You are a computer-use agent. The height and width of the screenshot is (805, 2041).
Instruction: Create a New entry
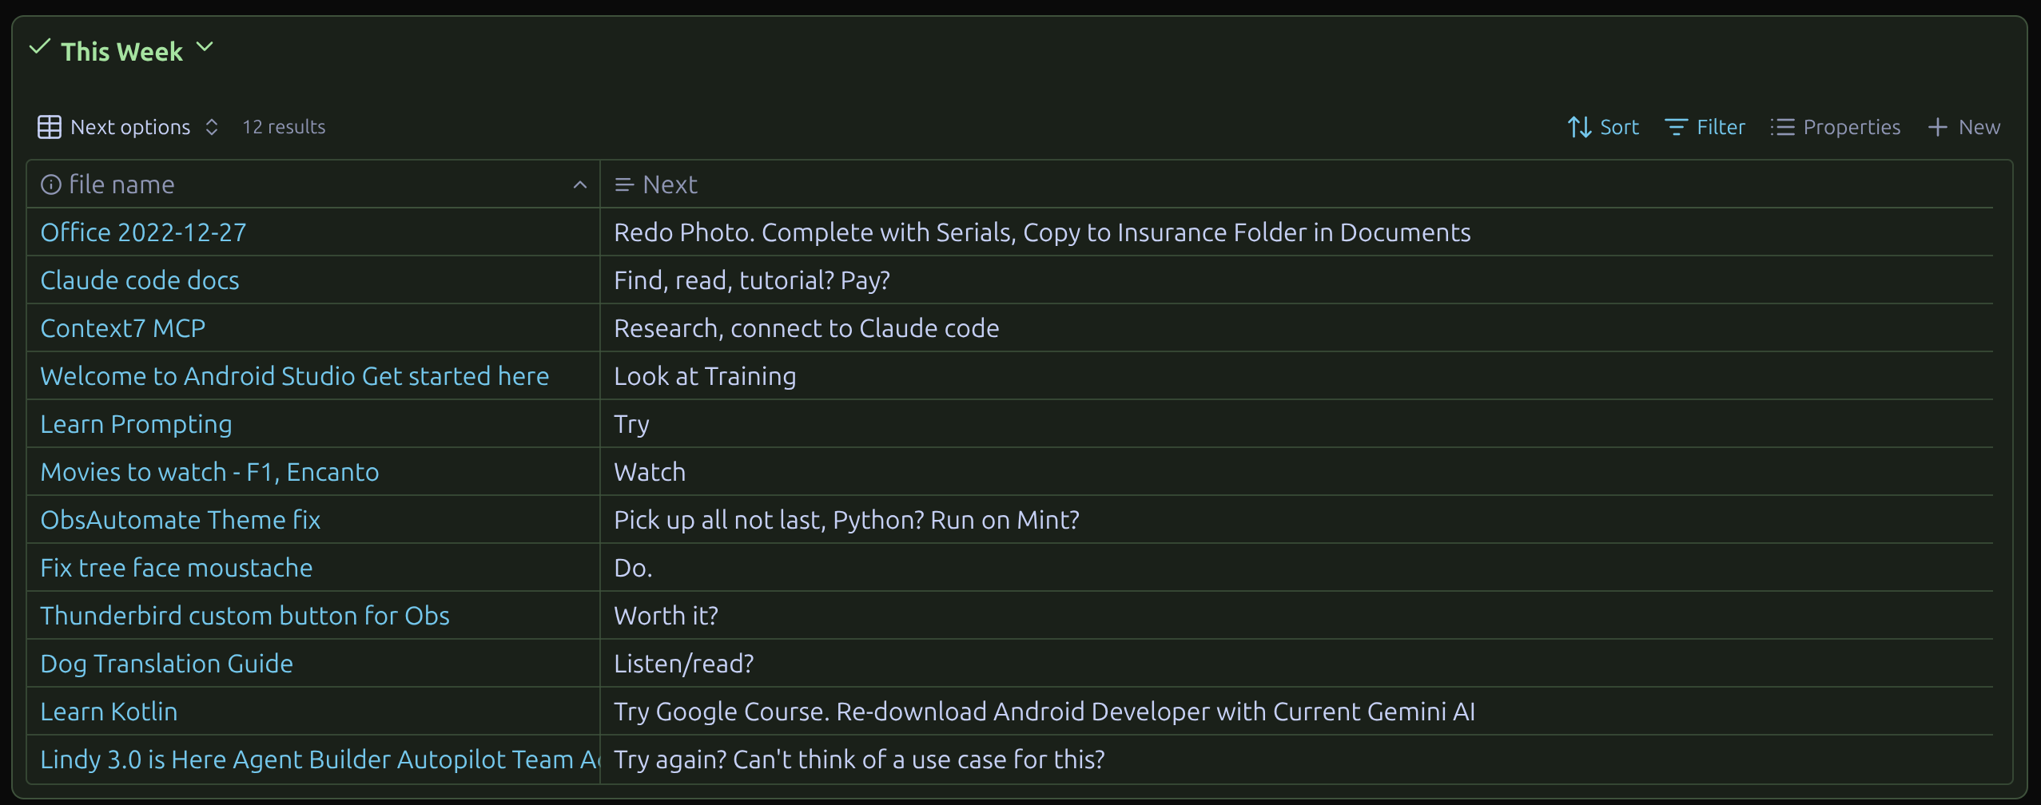click(1964, 127)
